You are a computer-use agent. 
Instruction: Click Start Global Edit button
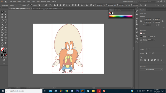(150, 69)
